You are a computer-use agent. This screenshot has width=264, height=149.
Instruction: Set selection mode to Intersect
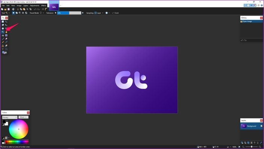click(x=23, y=13)
